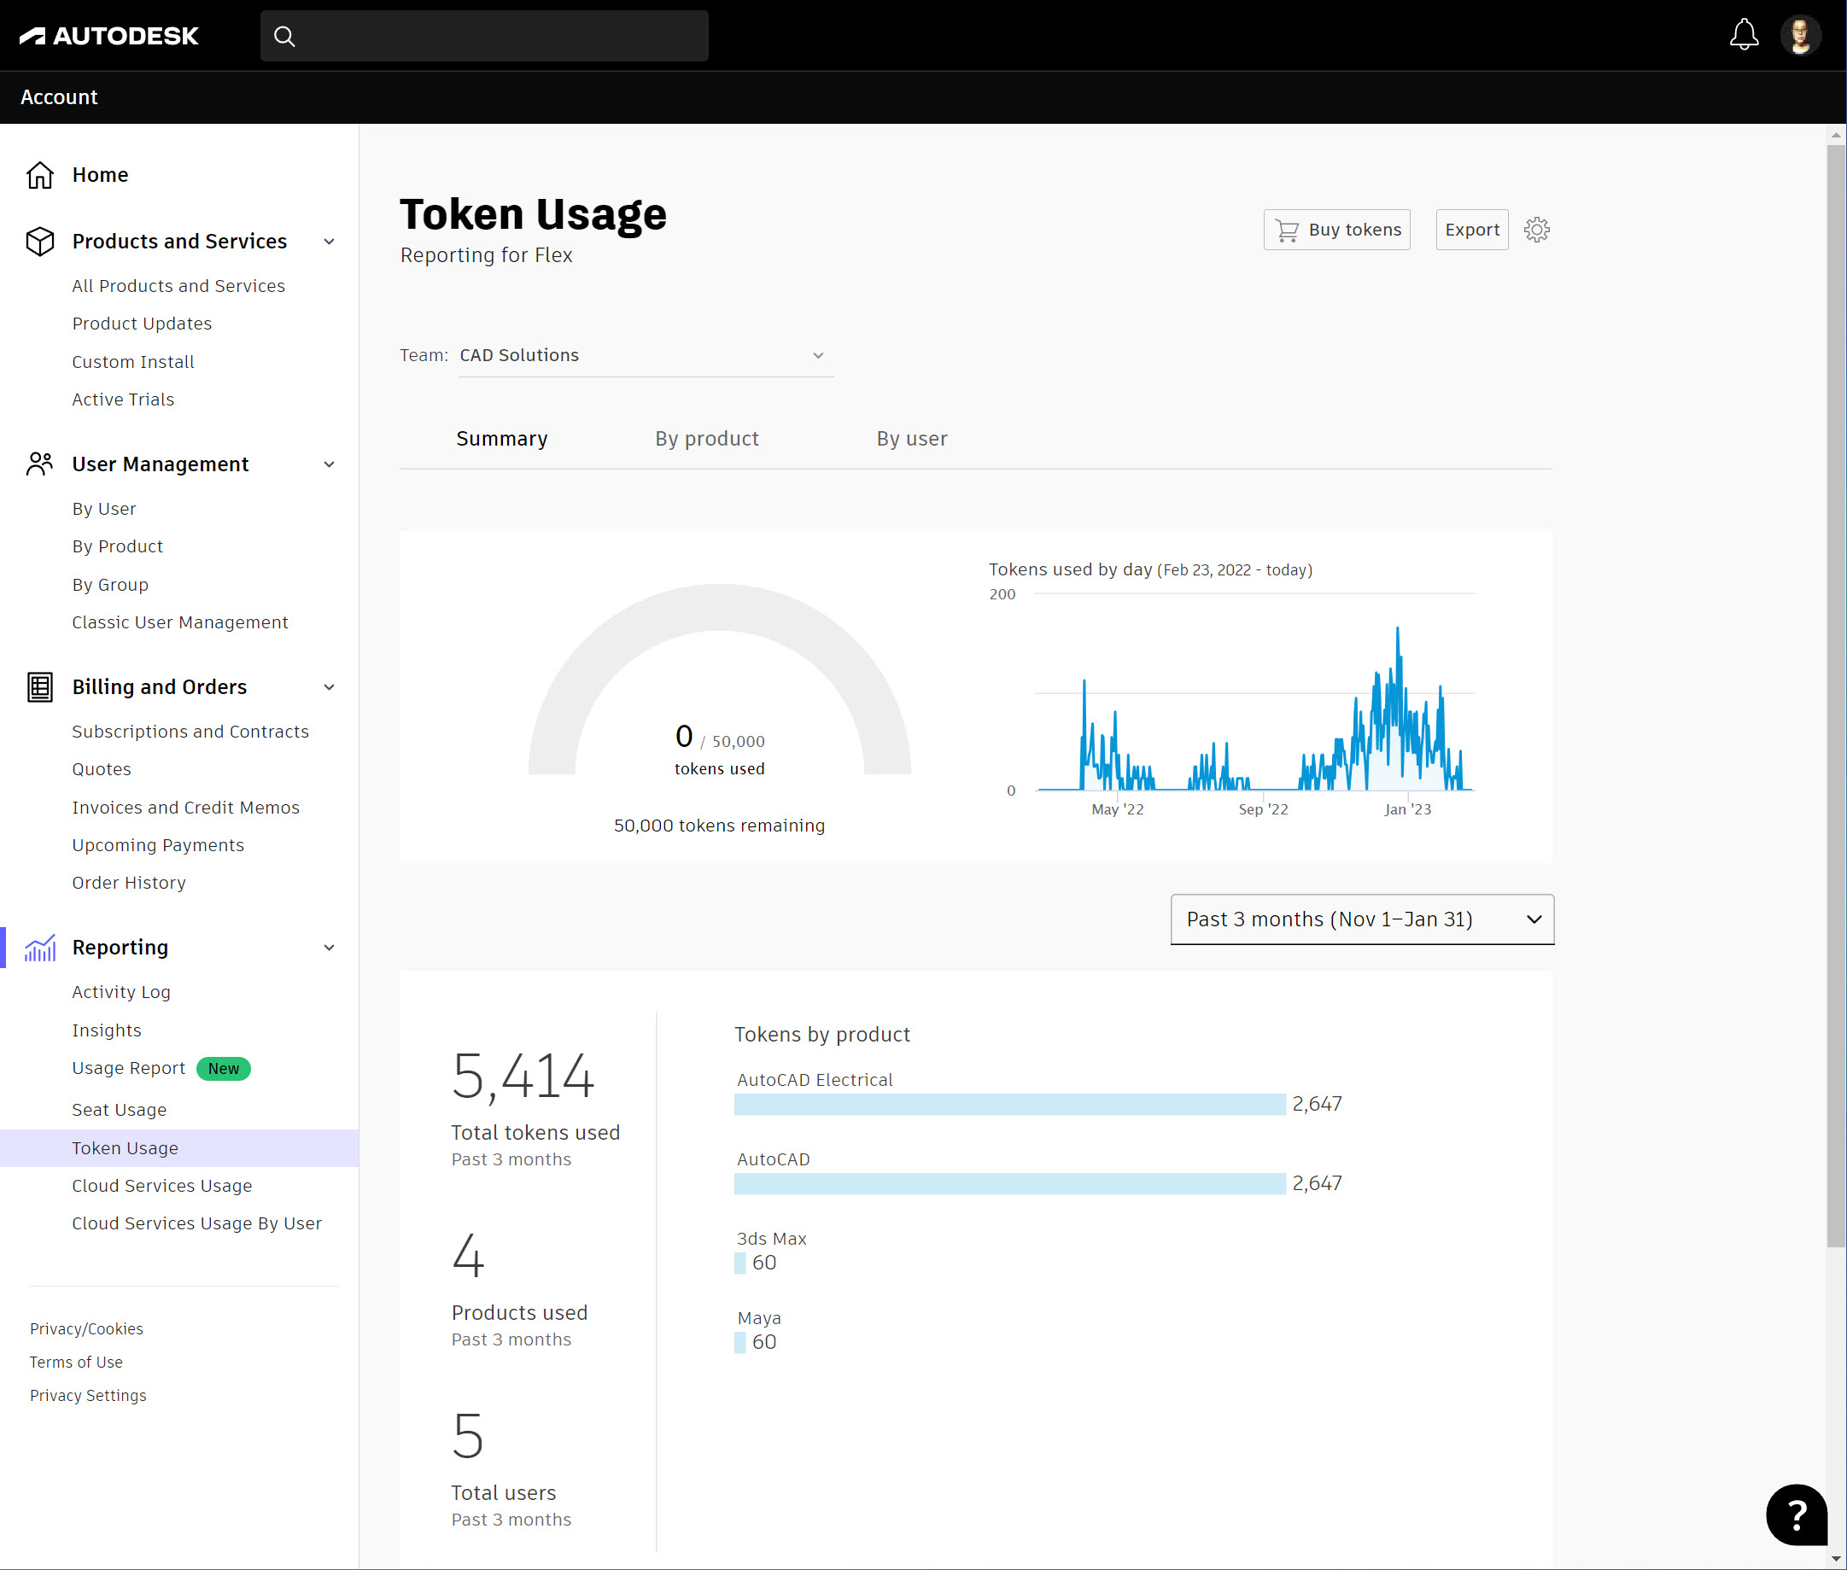Open Active Trials
Screen dimensions: 1847x1570
click(x=124, y=400)
